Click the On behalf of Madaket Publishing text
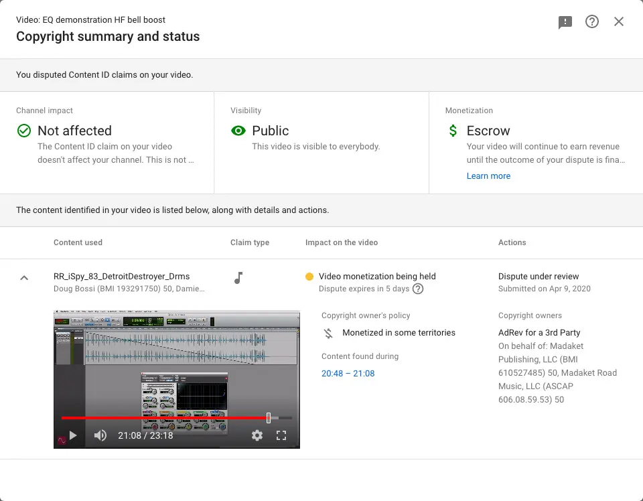The height and width of the screenshot is (501, 643). click(x=558, y=372)
